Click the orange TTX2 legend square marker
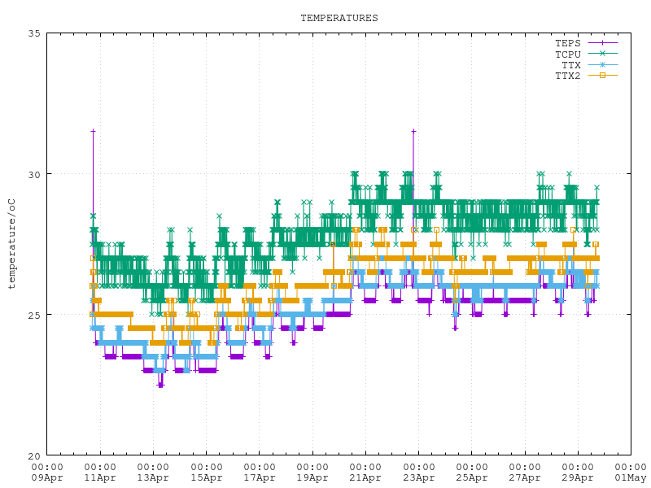Viewport: 651px width, 488px height. coord(603,75)
